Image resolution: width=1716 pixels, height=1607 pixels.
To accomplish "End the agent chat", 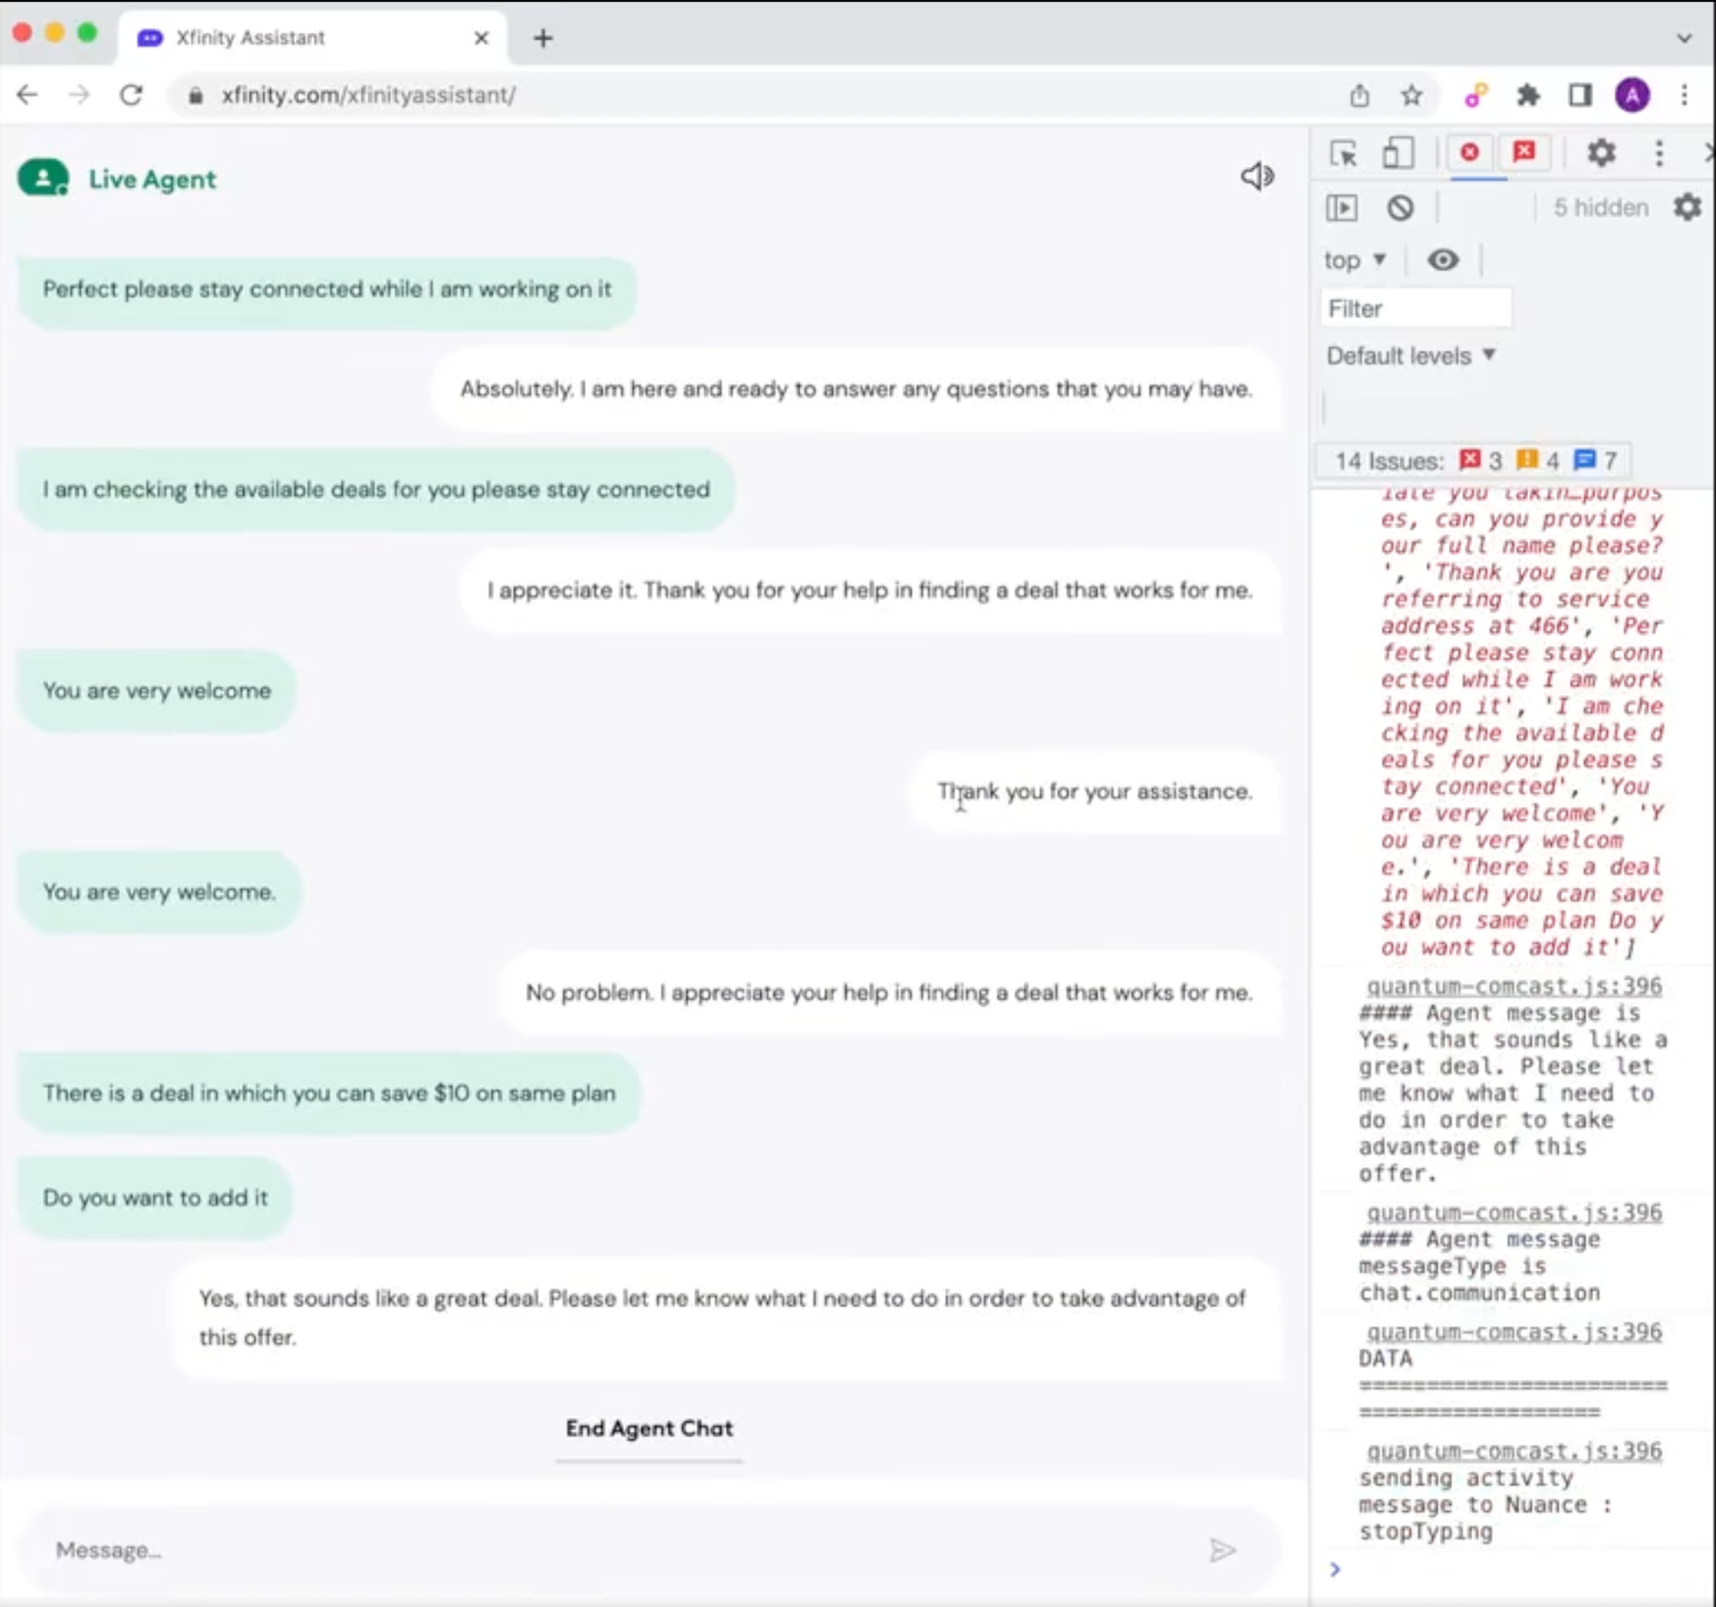I will coord(650,1428).
